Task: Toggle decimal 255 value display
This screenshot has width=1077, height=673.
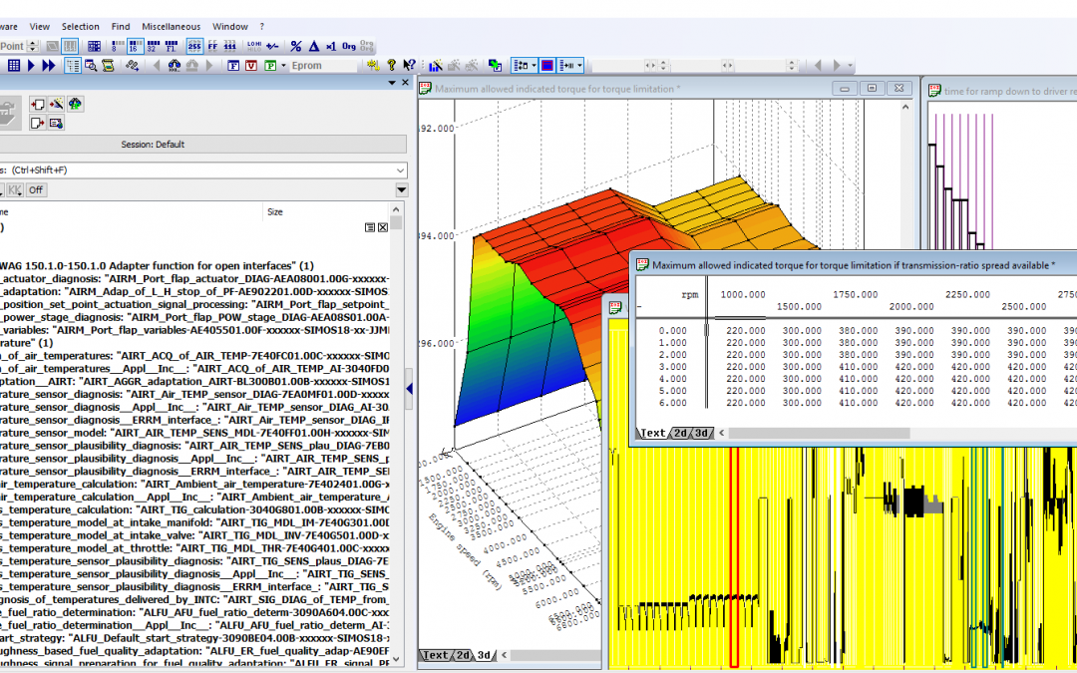Action: pos(194,46)
